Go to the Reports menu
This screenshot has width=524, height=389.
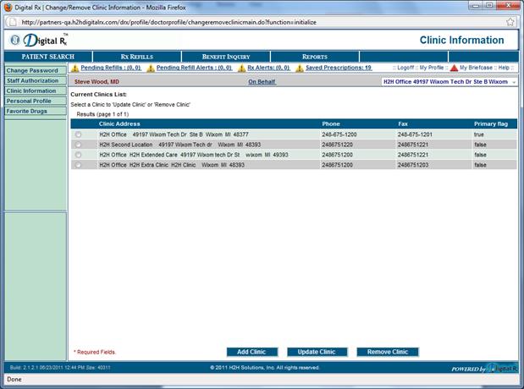coord(314,57)
